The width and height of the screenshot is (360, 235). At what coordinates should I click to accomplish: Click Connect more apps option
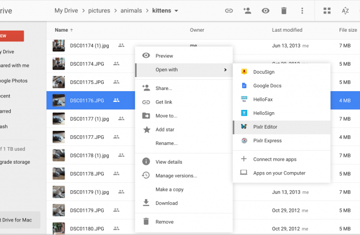(275, 159)
